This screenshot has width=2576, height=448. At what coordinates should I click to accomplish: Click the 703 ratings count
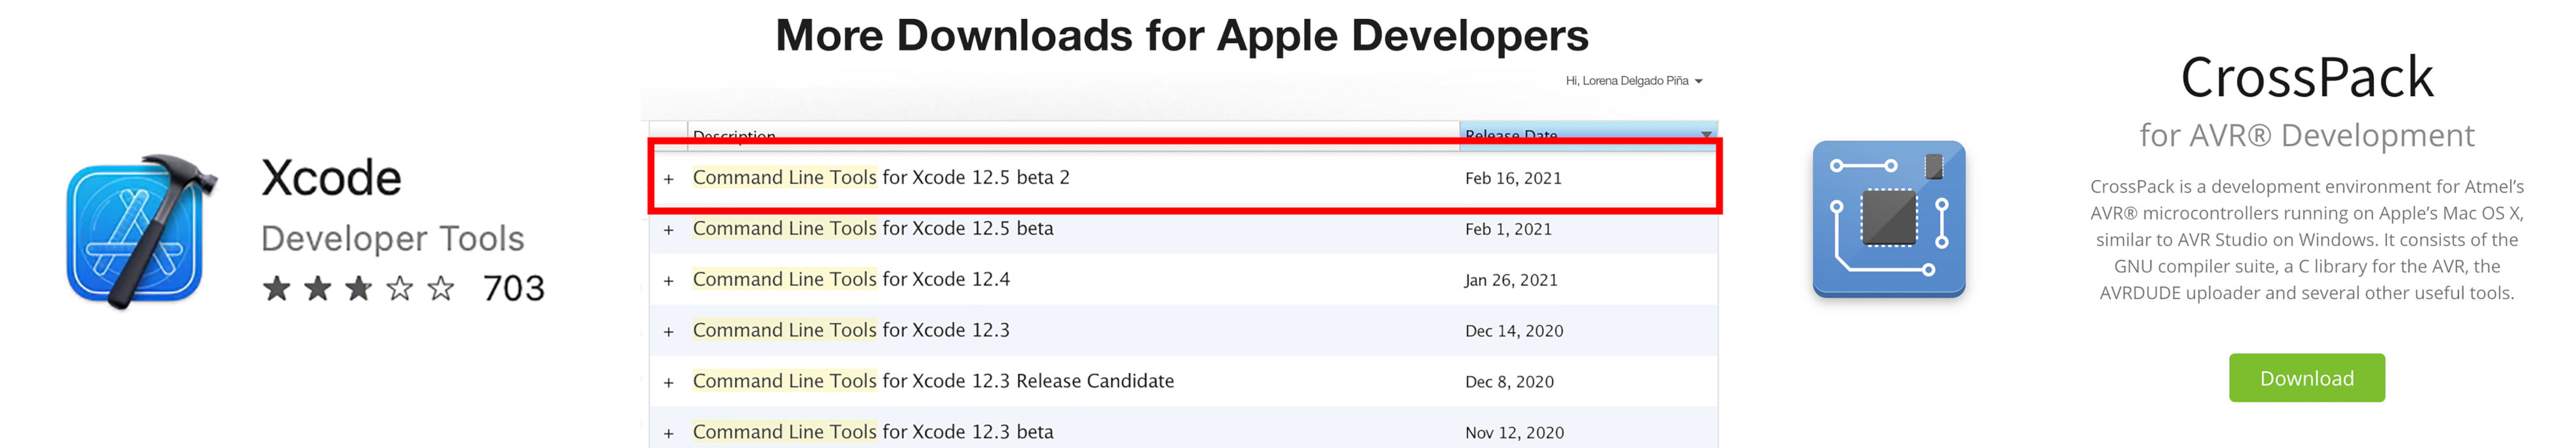(x=514, y=288)
